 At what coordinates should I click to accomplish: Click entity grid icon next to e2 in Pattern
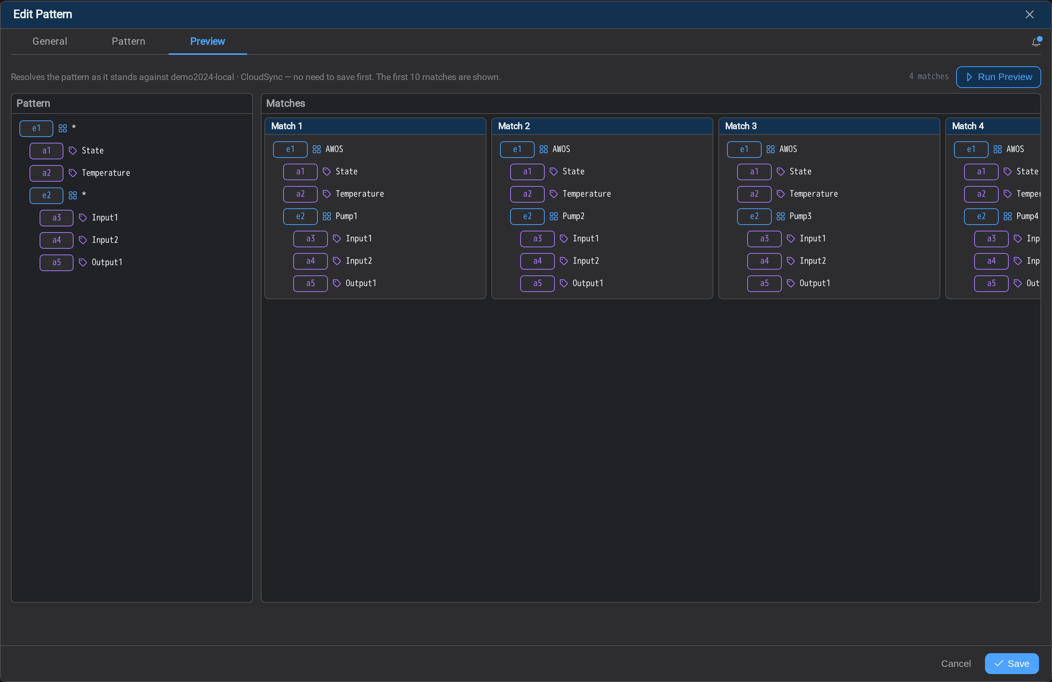pos(73,195)
